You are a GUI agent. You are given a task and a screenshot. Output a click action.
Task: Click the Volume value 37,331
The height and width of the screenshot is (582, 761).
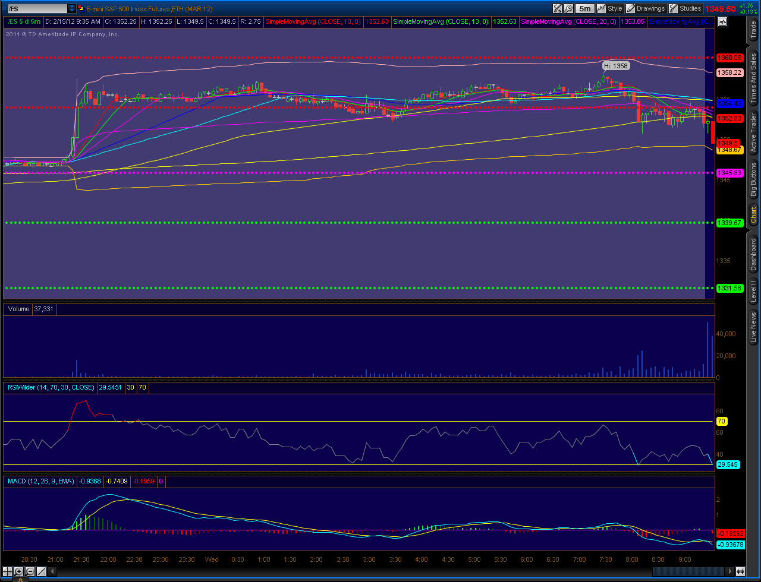coord(44,309)
